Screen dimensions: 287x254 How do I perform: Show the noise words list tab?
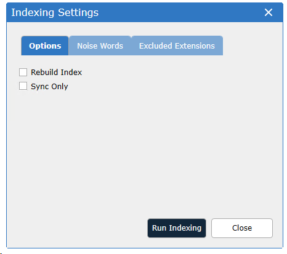pyautogui.click(x=100, y=46)
